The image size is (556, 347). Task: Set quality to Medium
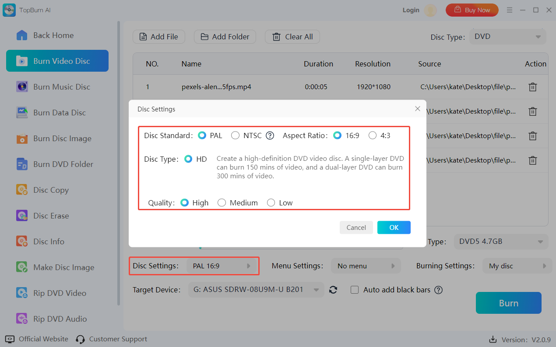click(x=222, y=203)
